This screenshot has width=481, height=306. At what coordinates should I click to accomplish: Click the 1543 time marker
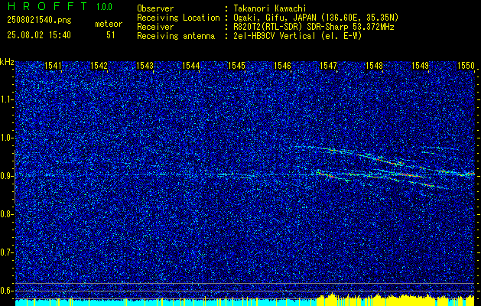145,66
